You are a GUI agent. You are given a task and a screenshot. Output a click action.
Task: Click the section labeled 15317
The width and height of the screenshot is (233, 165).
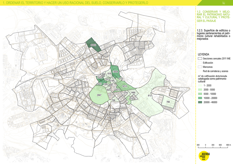click(99, 84)
